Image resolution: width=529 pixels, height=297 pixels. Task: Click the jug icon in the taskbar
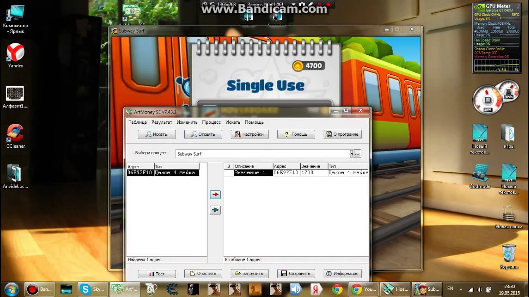point(151,289)
